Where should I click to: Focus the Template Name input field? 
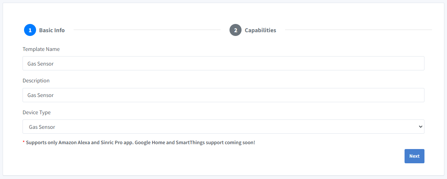tap(223, 64)
